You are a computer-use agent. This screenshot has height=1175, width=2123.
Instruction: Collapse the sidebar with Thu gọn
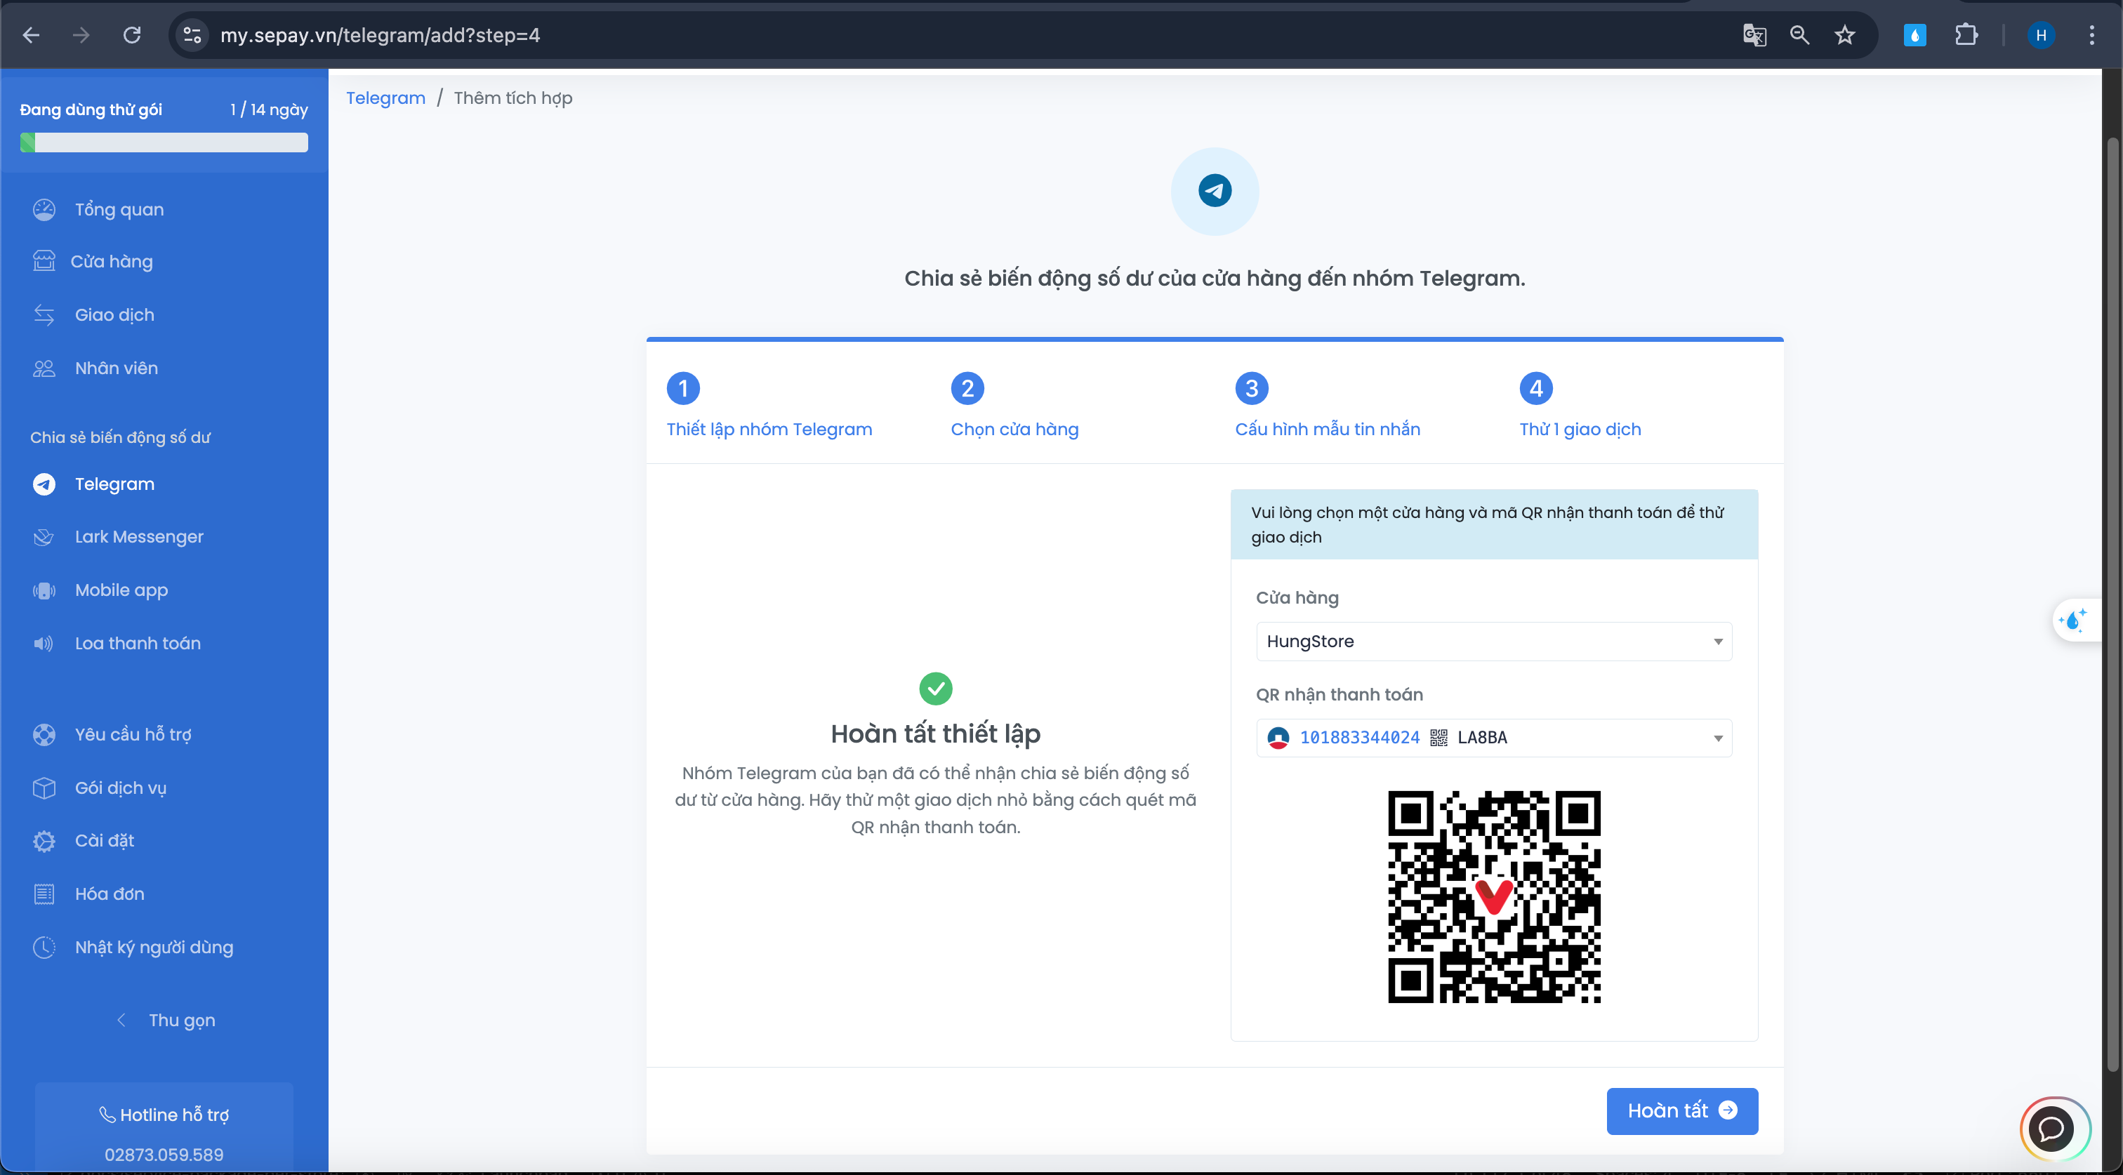coord(166,1020)
